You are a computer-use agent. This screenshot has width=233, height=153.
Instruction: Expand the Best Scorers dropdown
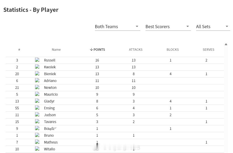168,27
